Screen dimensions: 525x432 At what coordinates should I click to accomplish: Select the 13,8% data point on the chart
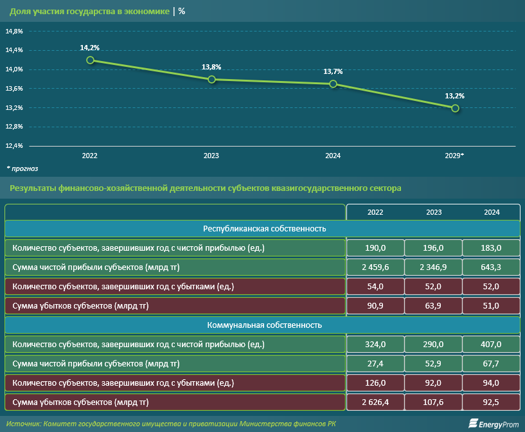coord(211,79)
